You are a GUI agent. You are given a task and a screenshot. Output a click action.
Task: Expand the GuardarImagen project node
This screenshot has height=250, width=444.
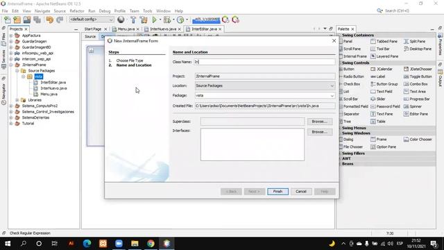(x=11, y=42)
